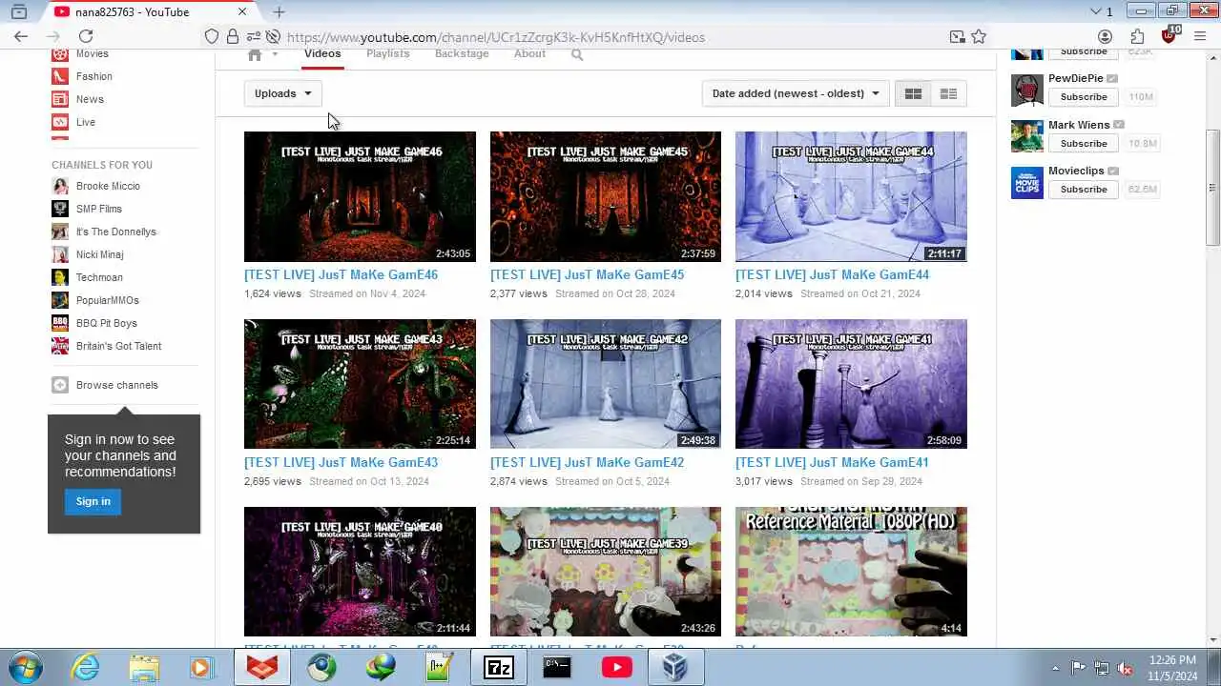Viewport: 1221px width, 686px height.
Task: Open the tab list dropdown arrow
Action: pos(1095,11)
